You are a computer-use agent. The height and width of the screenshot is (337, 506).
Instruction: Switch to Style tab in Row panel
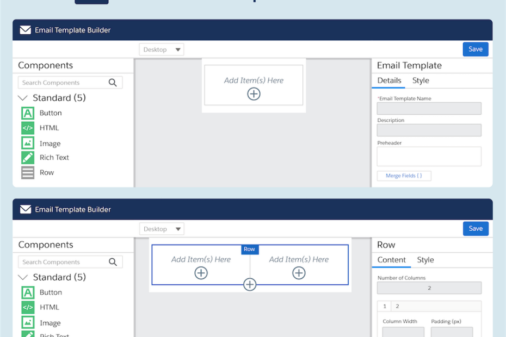[x=425, y=260]
